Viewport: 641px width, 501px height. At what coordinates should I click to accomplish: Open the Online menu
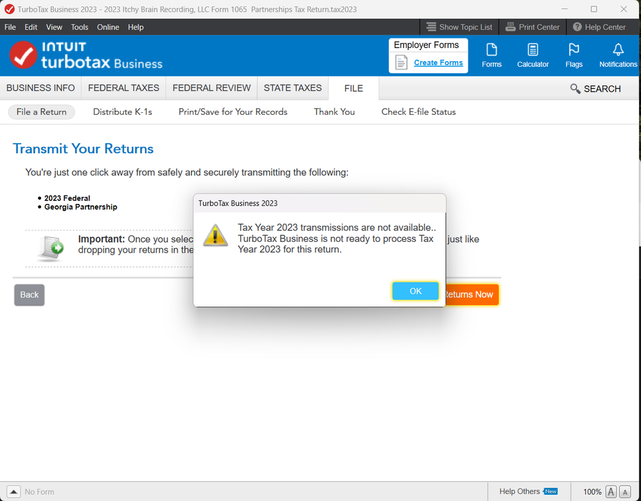coord(108,27)
